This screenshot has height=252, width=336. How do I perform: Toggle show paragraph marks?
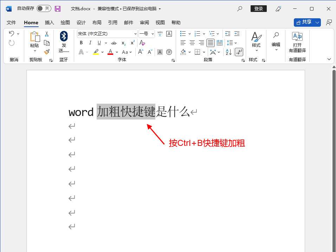click(x=239, y=52)
